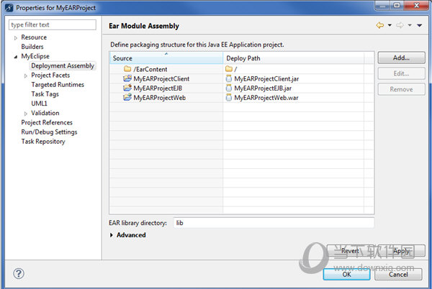This screenshot has width=432, height=289.
Task: Focus the type filter text field
Action: (53, 24)
